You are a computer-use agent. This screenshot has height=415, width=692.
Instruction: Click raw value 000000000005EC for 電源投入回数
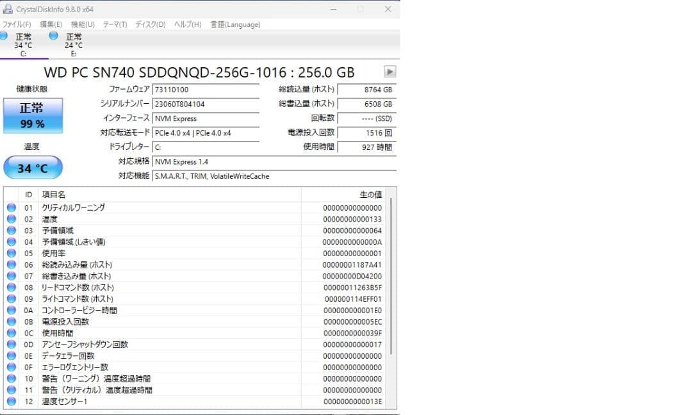click(x=352, y=322)
